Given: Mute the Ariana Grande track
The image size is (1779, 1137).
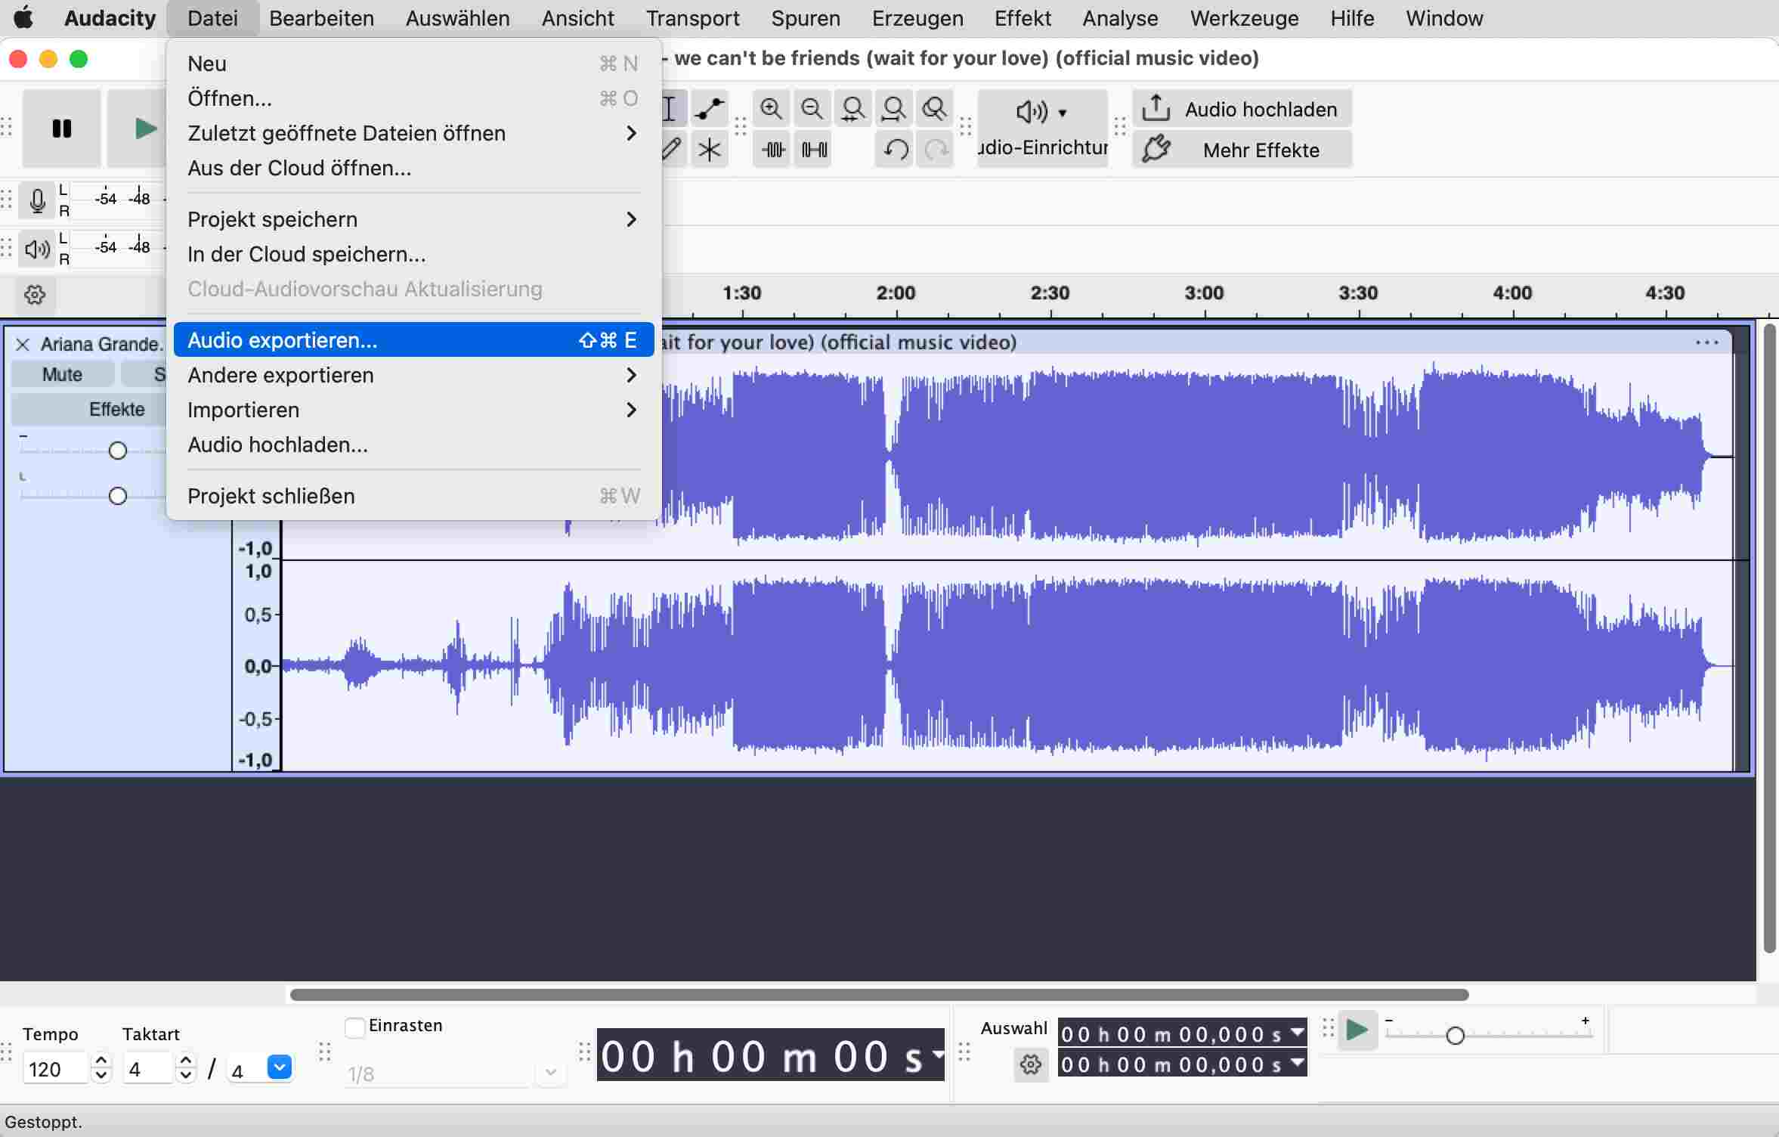Looking at the screenshot, I should [62, 374].
